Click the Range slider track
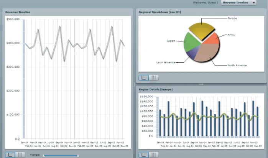Image resolution: width=268 pixels, height=158 pixels. coord(61,156)
